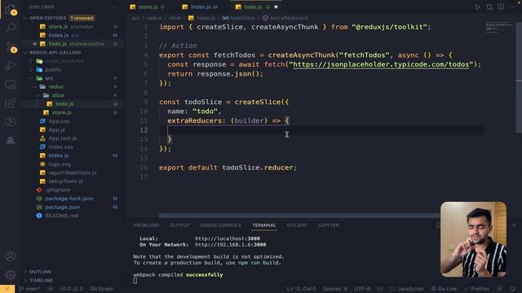Switch to the PROBLEMS panel tab
This screenshot has height=293, width=522.
[x=146, y=225]
